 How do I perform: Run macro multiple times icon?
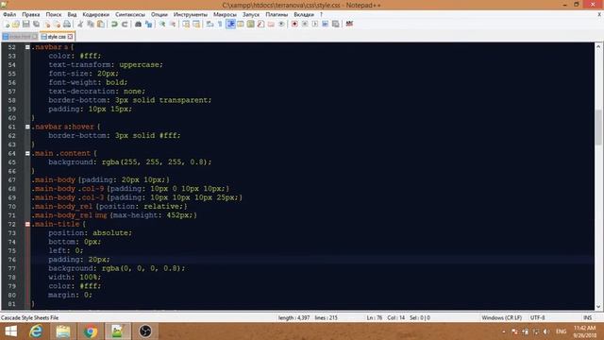(325, 25)
